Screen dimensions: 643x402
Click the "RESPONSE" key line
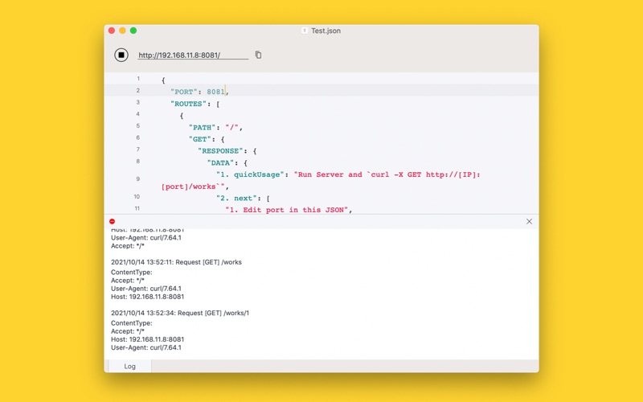(x=227, y=151)
